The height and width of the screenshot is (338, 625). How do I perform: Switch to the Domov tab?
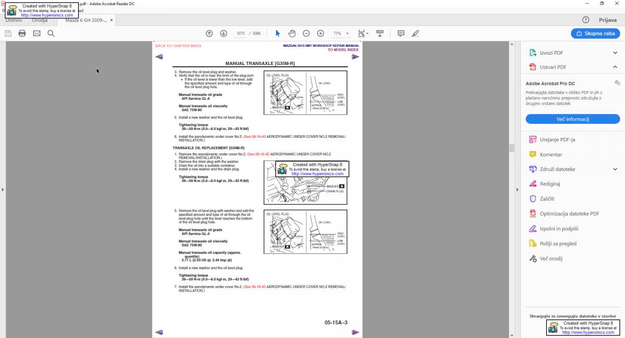pyautogui.click(x=14, y=20)
